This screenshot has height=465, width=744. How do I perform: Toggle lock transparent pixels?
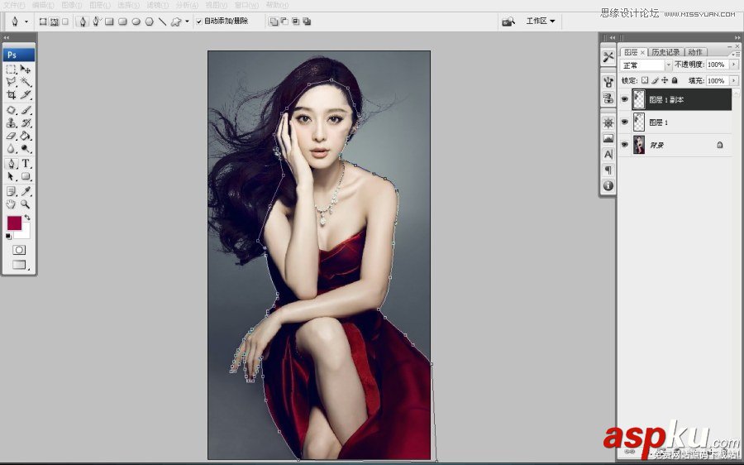click(645, 80)
